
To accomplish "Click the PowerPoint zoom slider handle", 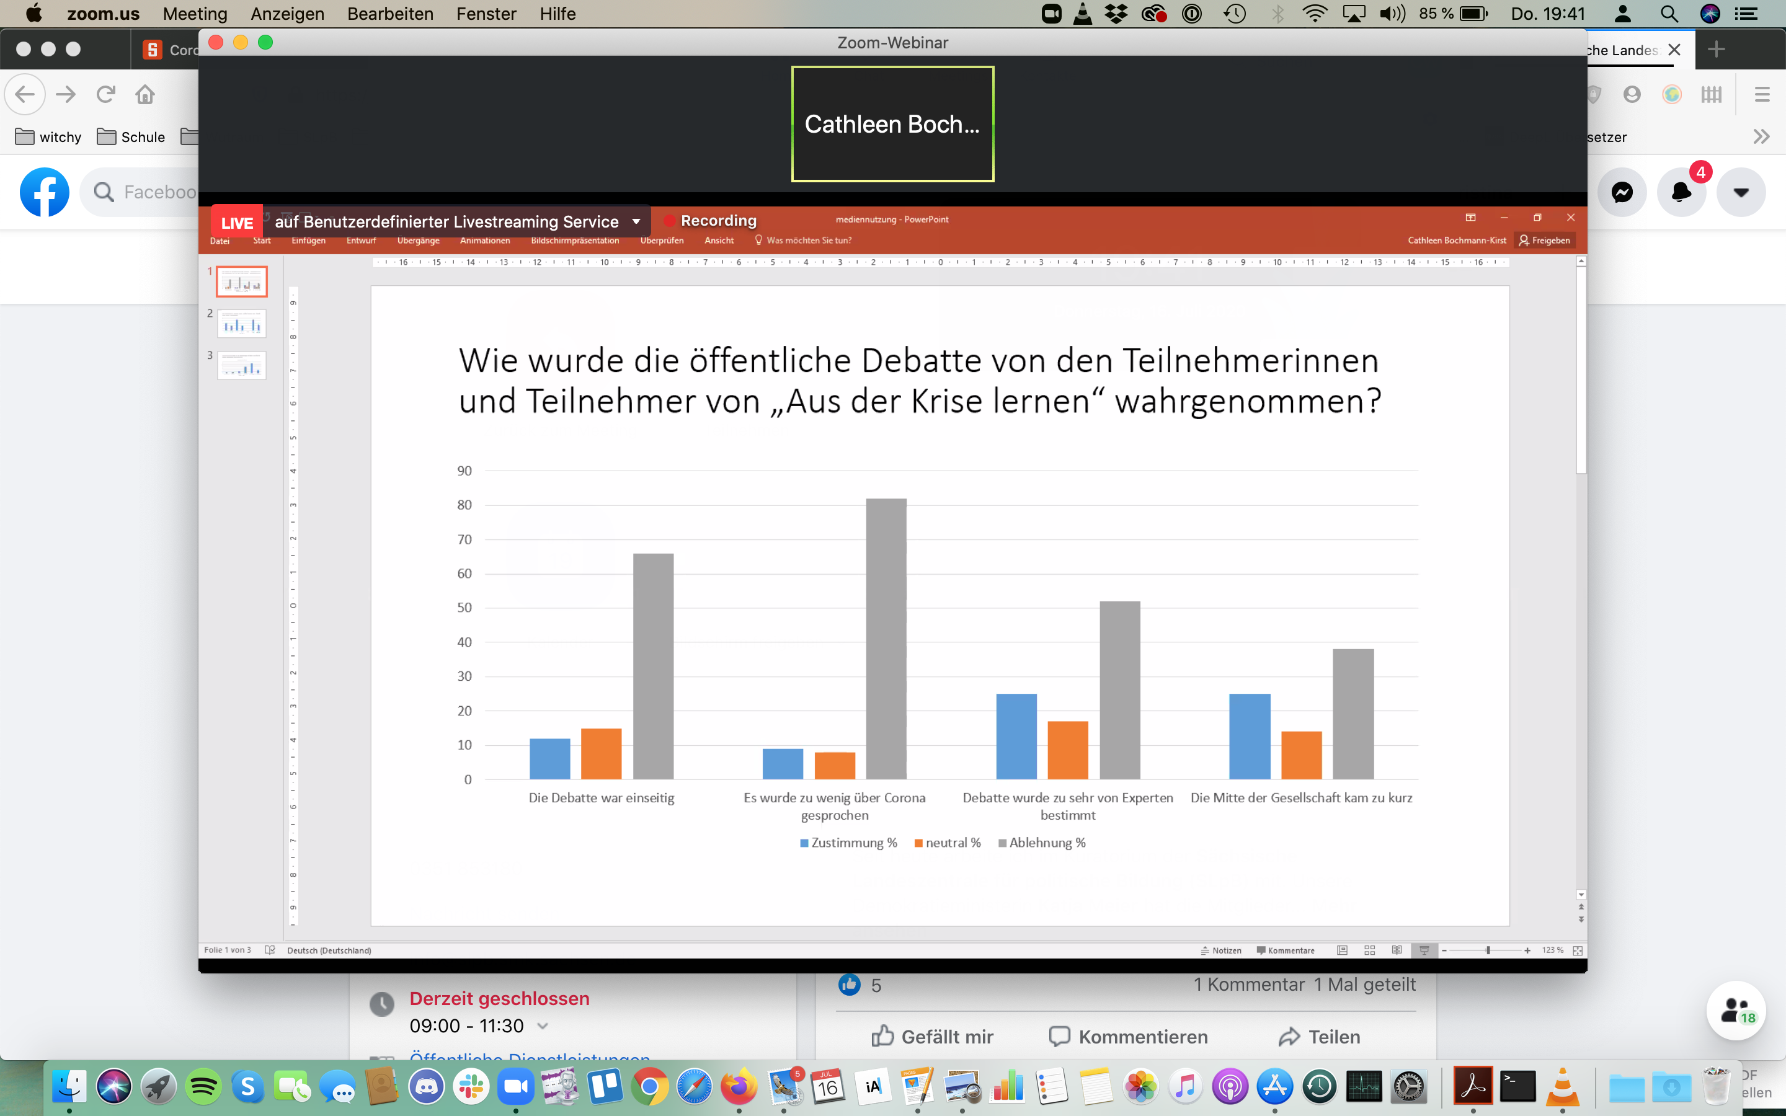I will (1488, 950).
